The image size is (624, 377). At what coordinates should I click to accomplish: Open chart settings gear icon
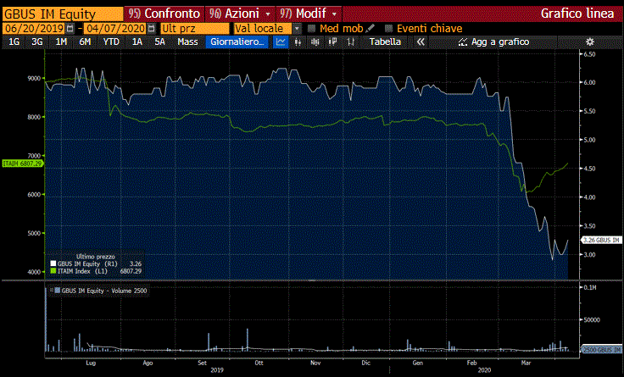point(590,42)
